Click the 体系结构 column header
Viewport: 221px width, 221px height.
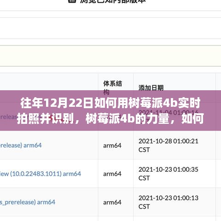click(x=112, y=88)
